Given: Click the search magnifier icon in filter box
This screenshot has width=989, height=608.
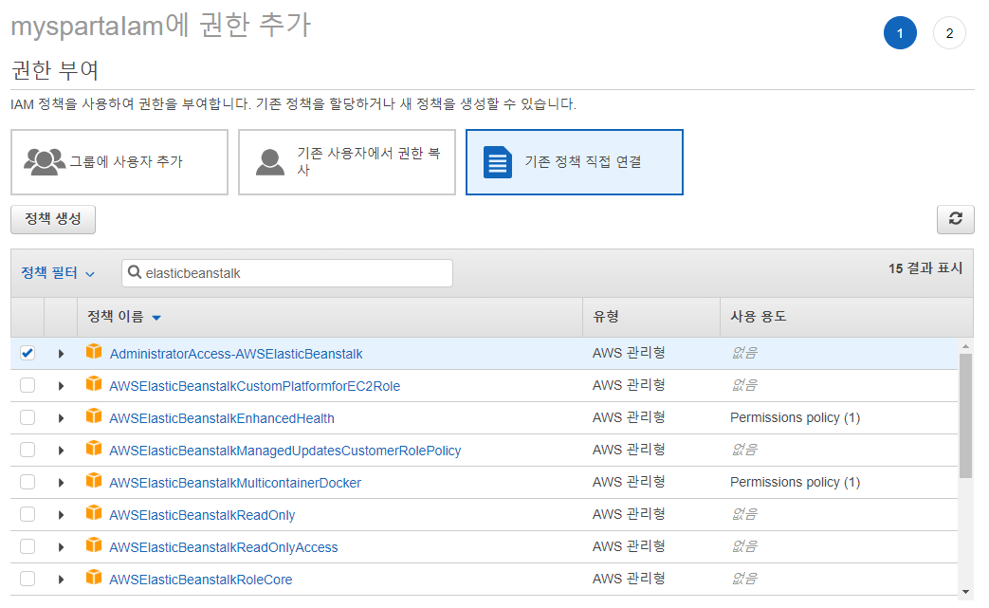Looking at the screenshot, I should 135,272.
